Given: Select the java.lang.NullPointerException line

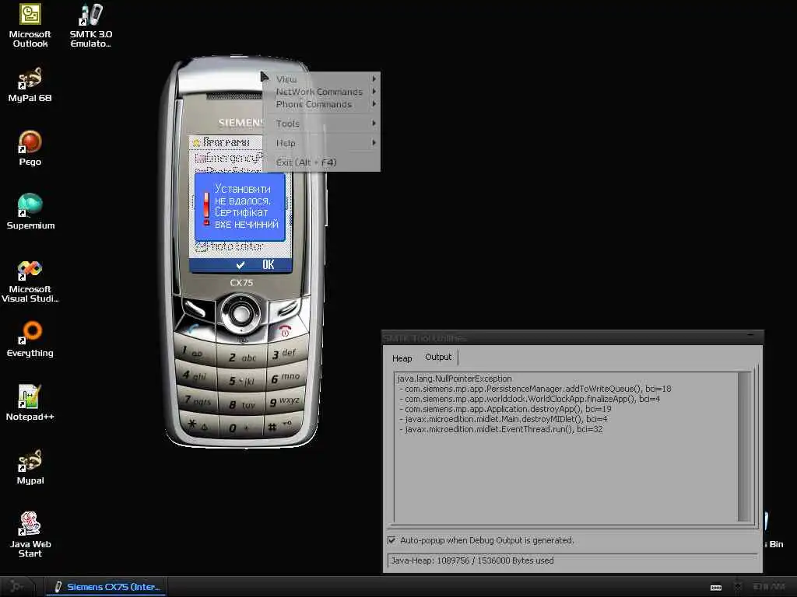Looking at the screenshot, I should click(455, 379).
